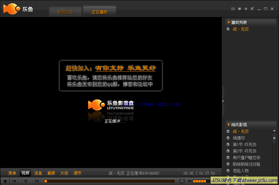Open the skin (shirt) icon
Image resolution: width=279 pixels, height=185 pixels.
point(240,9)
